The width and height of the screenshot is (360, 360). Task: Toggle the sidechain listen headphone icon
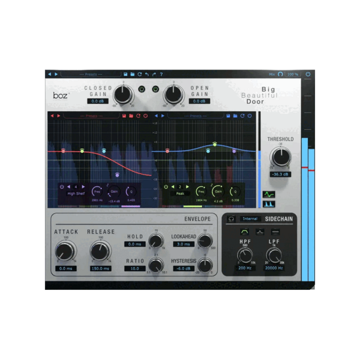tap(231, 219)
